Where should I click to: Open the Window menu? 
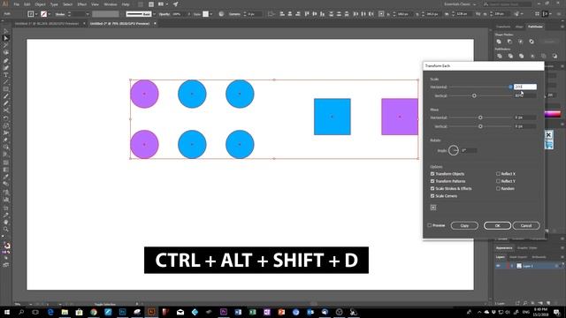110,4
